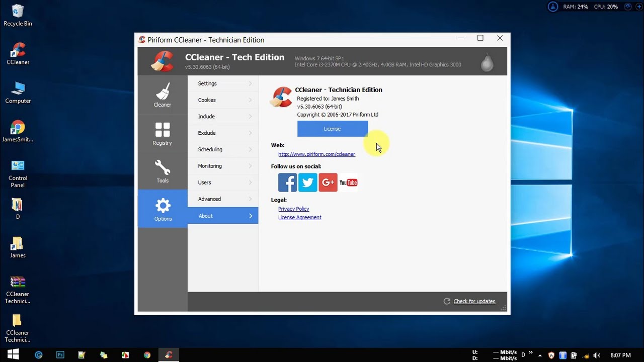Open CCleaner's Google+ page icon
644x362 pixels.
pos(328,183)
